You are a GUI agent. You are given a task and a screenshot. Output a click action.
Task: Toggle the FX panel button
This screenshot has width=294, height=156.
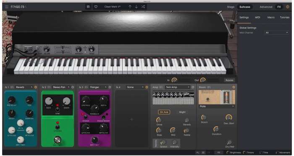tap(279, 7)
